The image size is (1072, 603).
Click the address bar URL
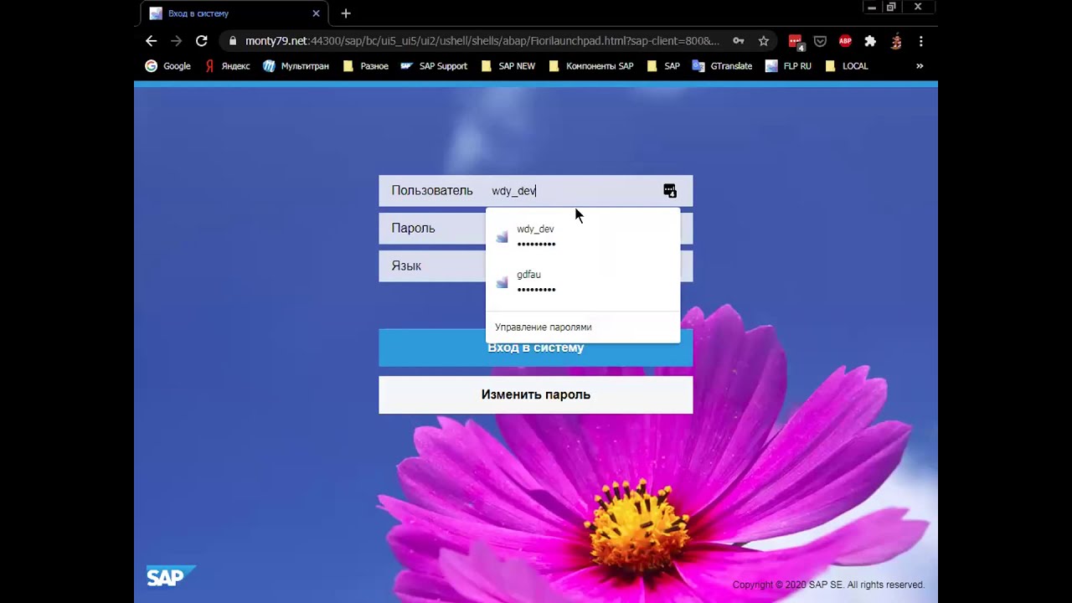click(482, 41)
